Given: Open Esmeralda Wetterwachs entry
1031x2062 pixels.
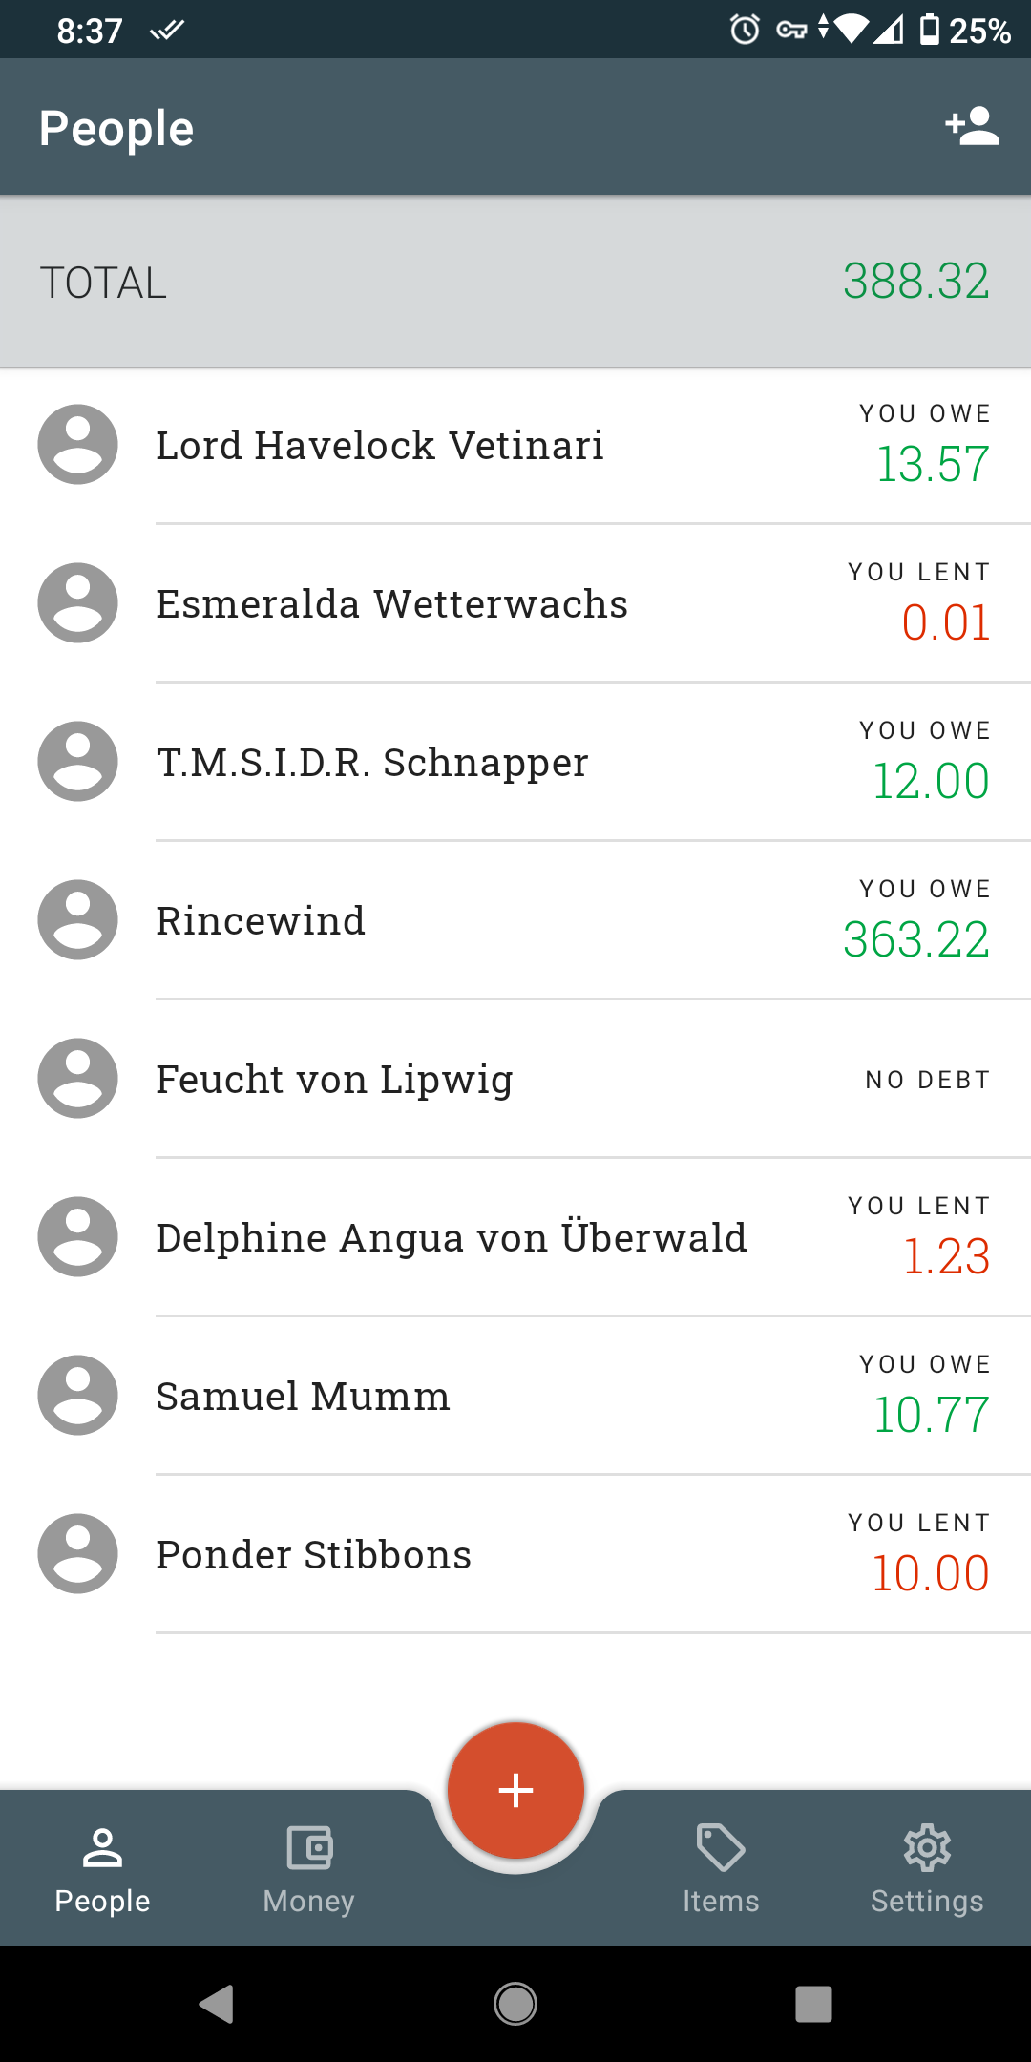Looking at the screenshot, I should 391,604.
